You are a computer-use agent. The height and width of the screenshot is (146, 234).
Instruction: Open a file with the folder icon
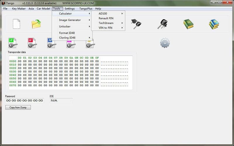36,24
